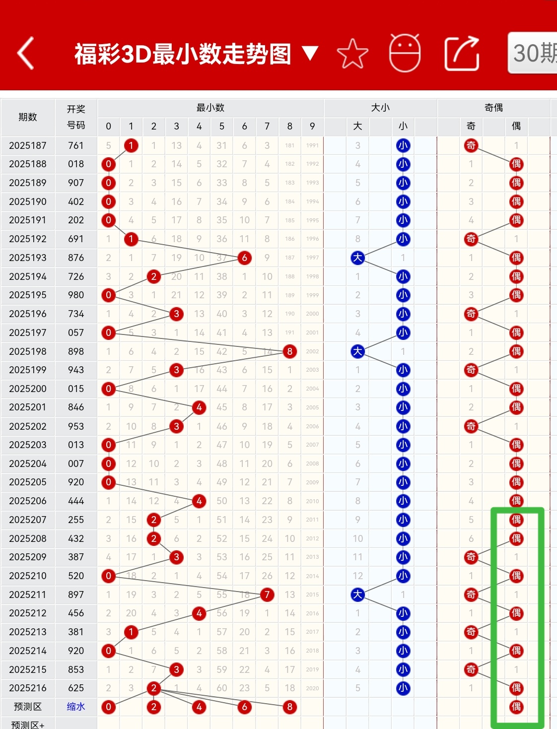Click red 奇 ball in row 2025192
Image resolution: width=557 pixels, height=729 pixels.
tap(471, 239)
